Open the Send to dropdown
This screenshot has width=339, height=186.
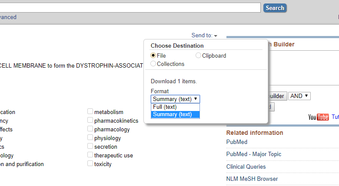(204, 36)
